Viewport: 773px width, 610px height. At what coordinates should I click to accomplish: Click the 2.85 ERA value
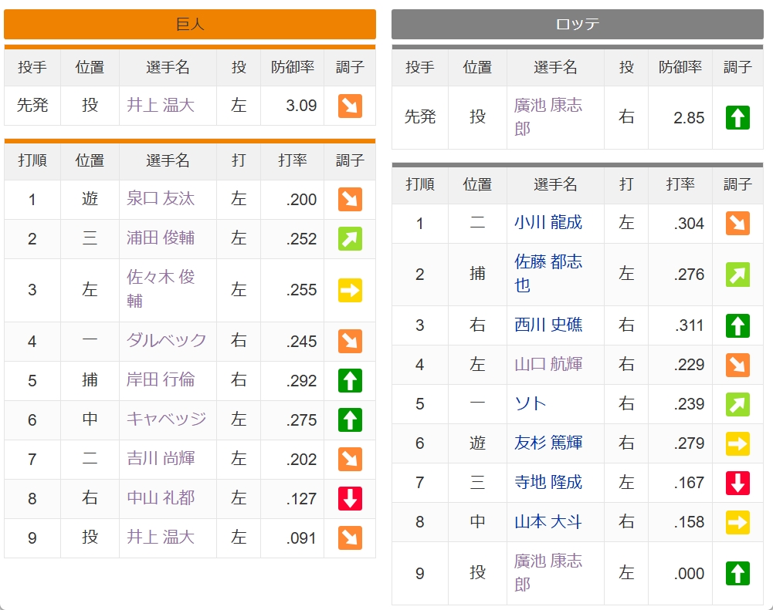tap(689, 118)
